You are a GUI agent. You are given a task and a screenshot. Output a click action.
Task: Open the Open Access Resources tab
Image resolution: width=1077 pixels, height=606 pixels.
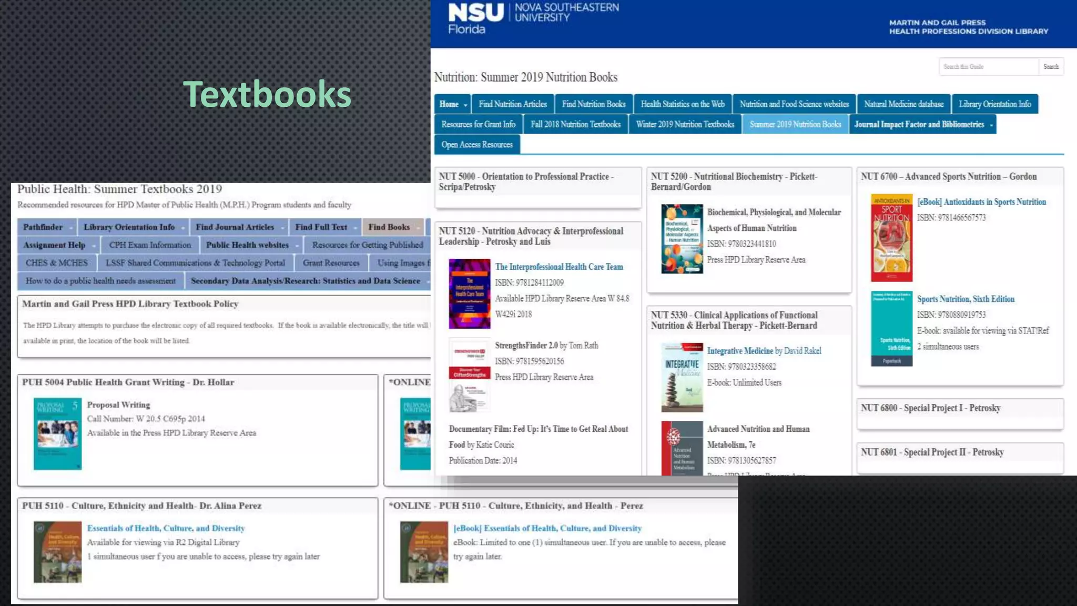tap(477, 145)
